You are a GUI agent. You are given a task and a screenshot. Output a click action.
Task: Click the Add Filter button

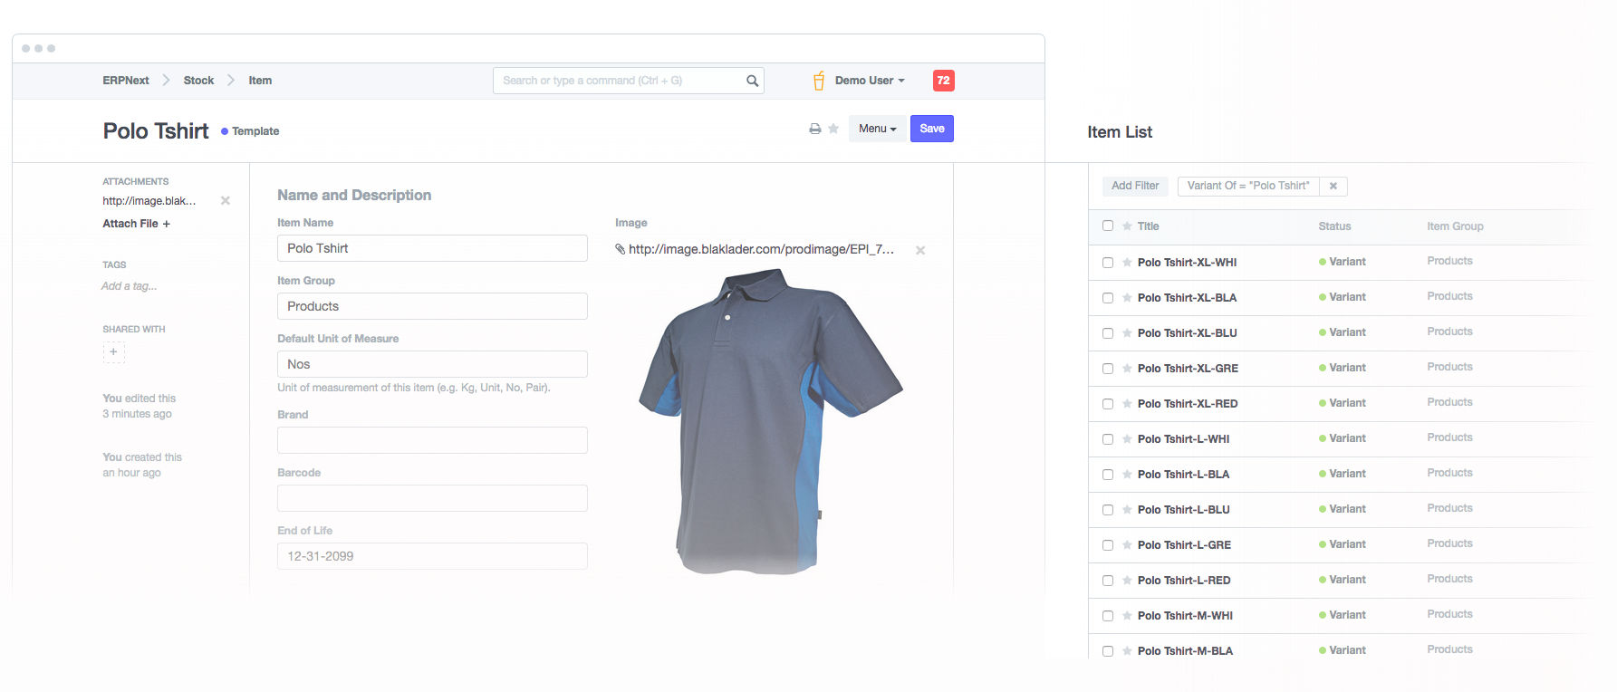tap(1135, 186)
